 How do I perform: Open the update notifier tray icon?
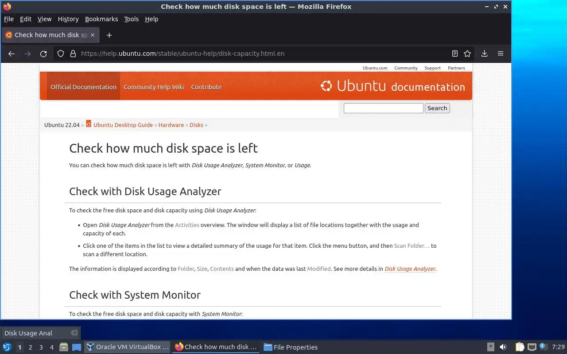(x=543, y=347)
